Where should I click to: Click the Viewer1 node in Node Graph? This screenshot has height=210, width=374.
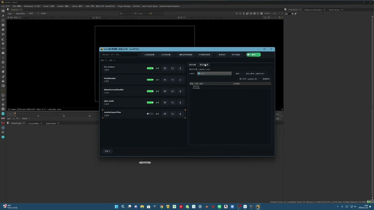pyautogui.click(x=145, y=163)
